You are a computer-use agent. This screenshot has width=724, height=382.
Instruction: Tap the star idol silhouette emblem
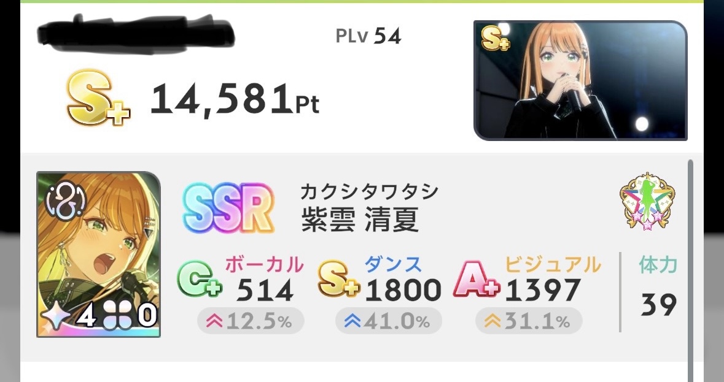point(647,201)
